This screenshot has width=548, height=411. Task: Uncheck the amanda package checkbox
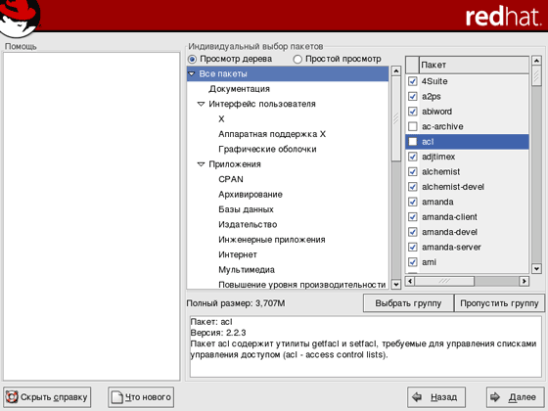[413, 202]
